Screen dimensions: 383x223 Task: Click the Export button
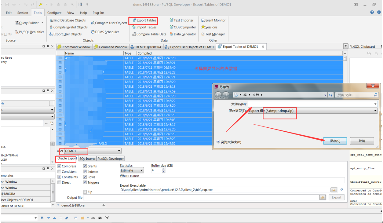pos(337,197)
